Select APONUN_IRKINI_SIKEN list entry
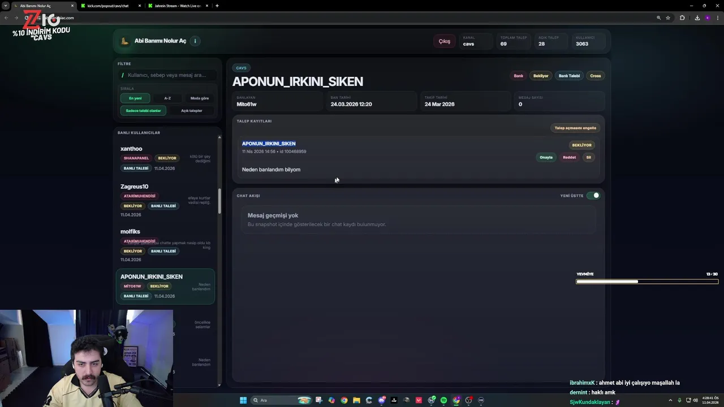724x407 pixels. coord(165,286)
